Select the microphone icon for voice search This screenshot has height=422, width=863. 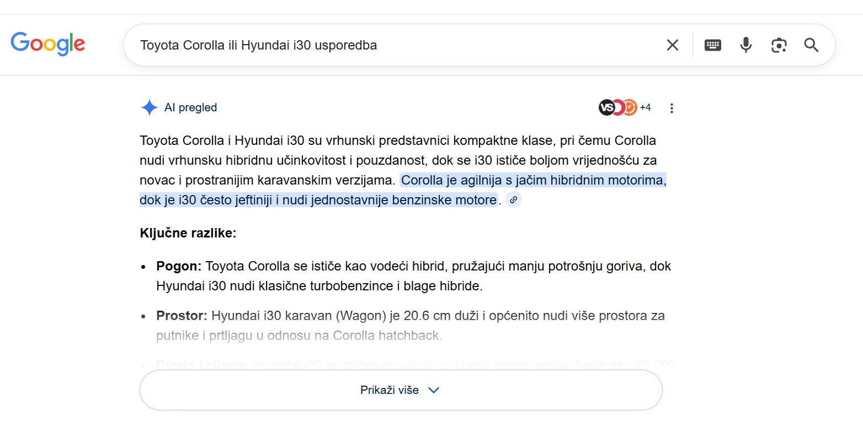745,45
